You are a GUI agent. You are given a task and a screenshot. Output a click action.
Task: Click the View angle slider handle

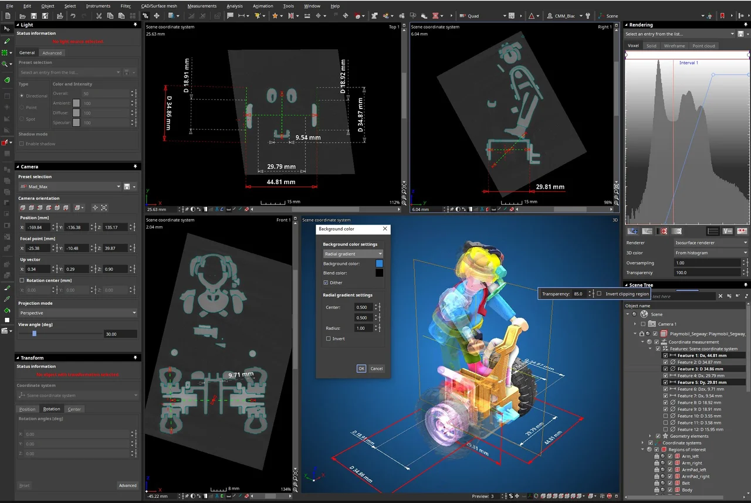(35, 334)
